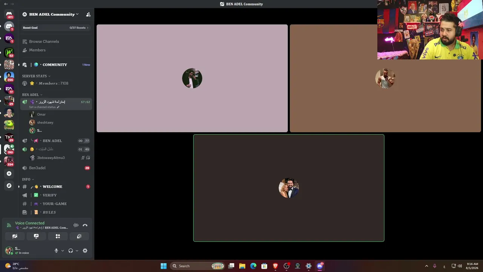Select Omar in the voice channel list
Screen dimensions: 483x272
[60, 114]
